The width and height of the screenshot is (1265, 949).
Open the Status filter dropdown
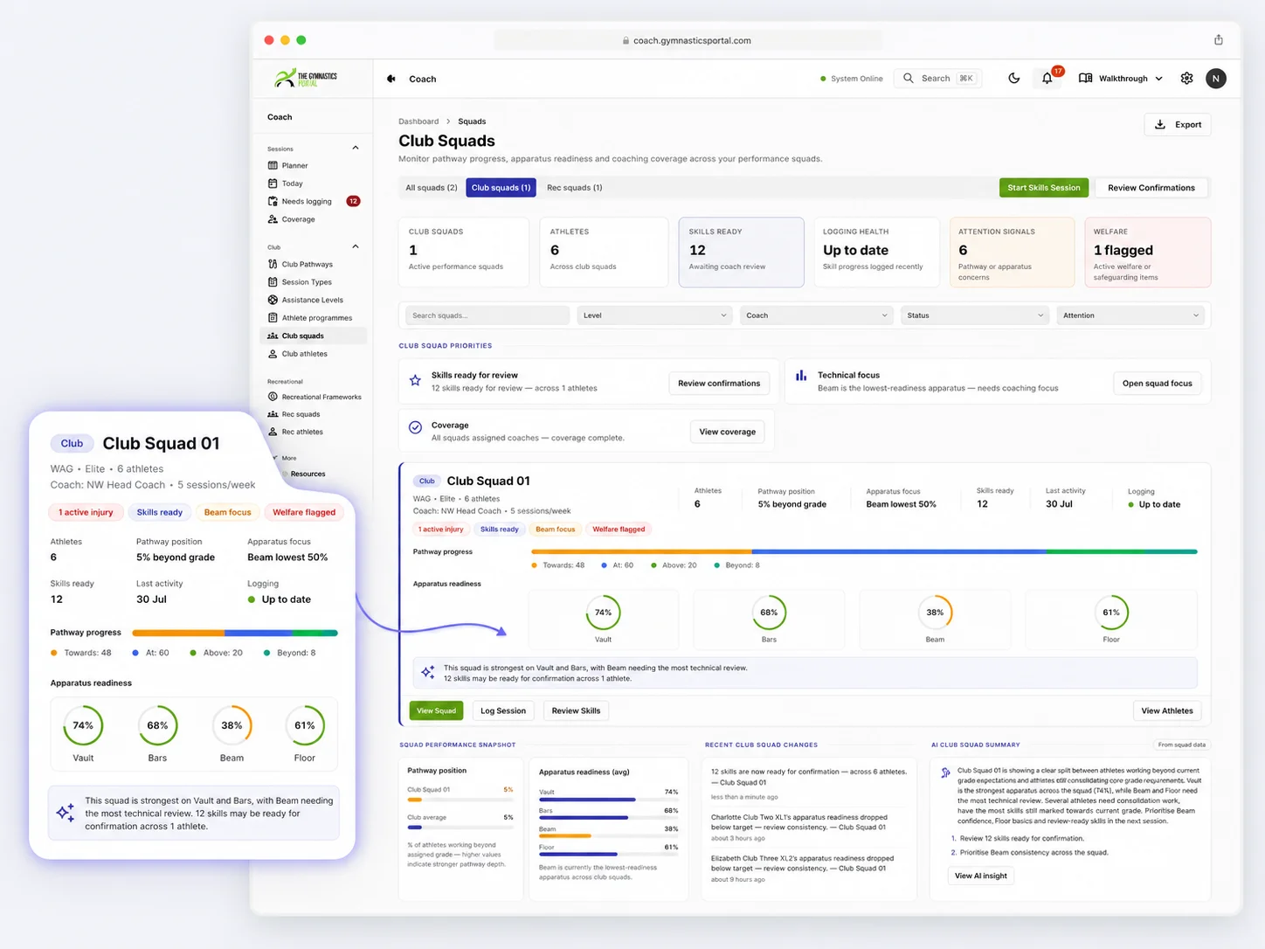pos(974,315)
